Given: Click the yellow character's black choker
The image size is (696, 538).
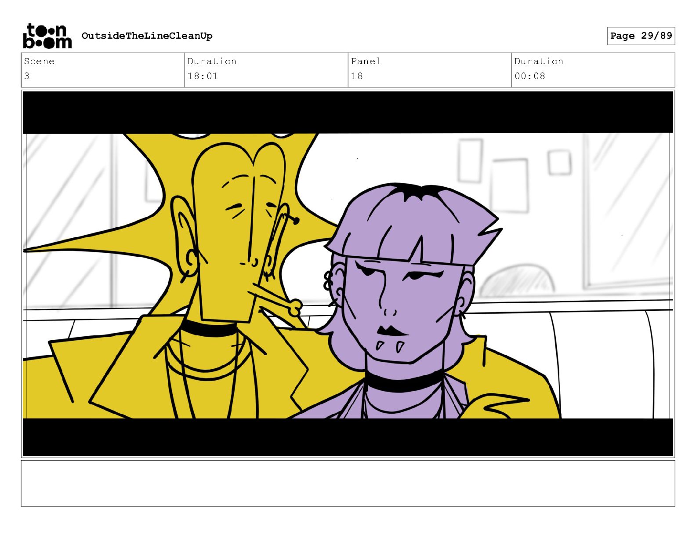Looking at the screenshot, I should pyautogui.click(x=209, y=328).
